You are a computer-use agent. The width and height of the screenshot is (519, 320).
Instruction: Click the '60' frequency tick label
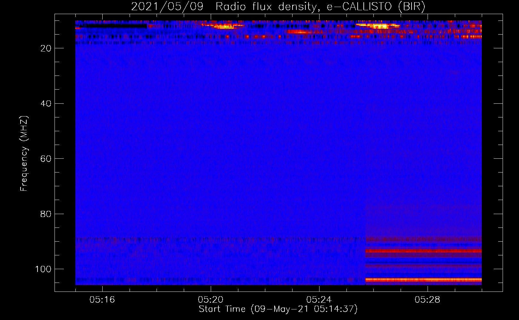coord(46,159)
